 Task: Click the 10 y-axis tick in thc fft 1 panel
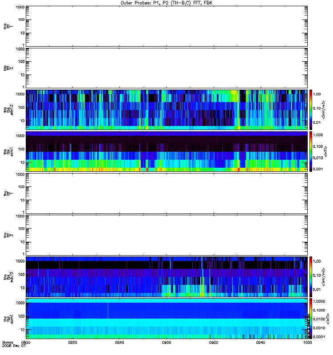[23, 200]
